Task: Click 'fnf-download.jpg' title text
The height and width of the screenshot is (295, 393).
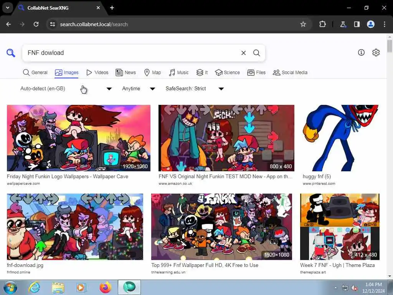Action: 25,265
